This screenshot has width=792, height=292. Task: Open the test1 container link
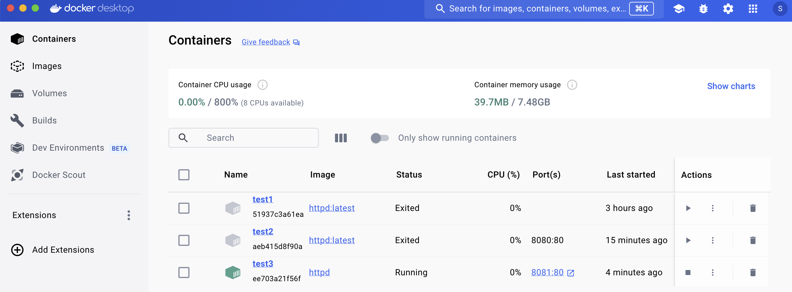click(x=263, y=200)
